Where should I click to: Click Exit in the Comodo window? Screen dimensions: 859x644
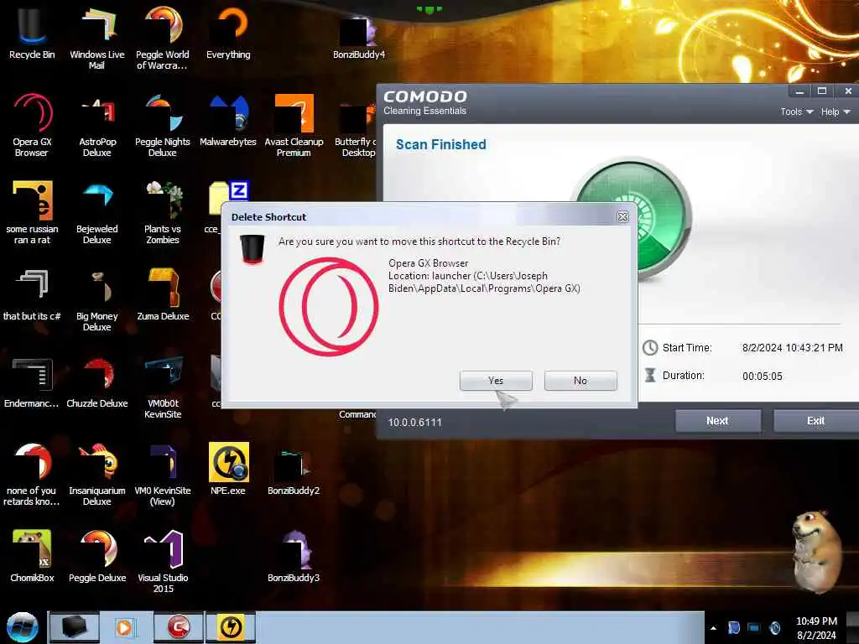click(815, 421)
